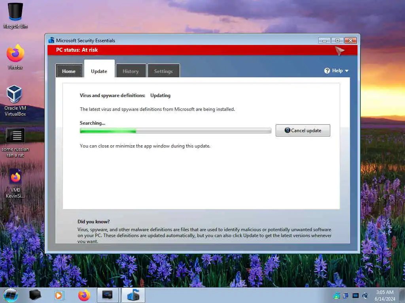The image size is (405, 303).
Task: Select the 'some russian ran a rat' file
Action: click(x=15, y=142)
